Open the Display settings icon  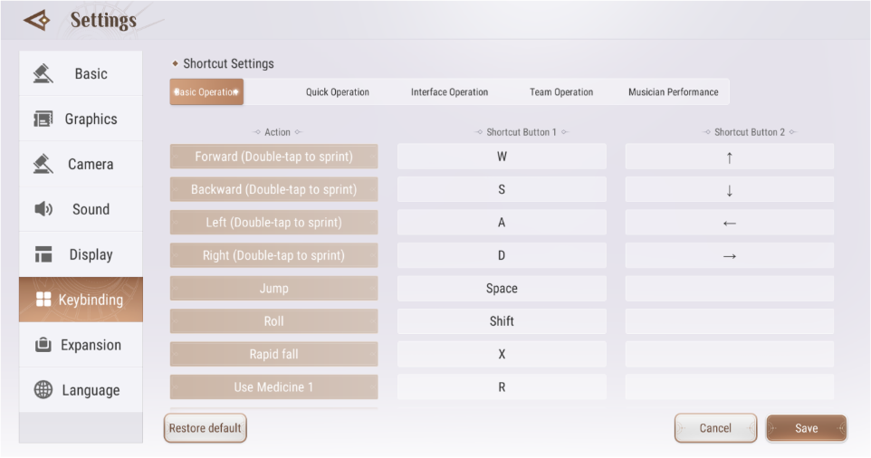tap(43, 254)
